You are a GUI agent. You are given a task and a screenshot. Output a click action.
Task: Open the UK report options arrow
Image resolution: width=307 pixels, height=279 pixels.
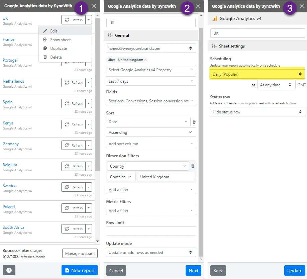click(x=89, y=20)
